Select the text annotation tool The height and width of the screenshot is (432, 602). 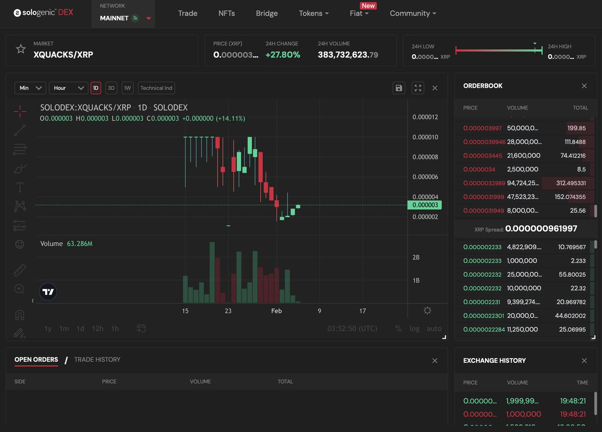click(20, 188)
